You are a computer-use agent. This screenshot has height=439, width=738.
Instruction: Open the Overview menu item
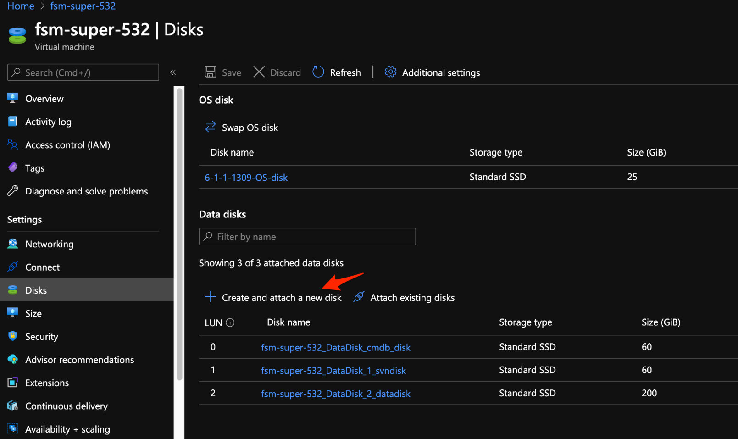(x=44, y=99)
